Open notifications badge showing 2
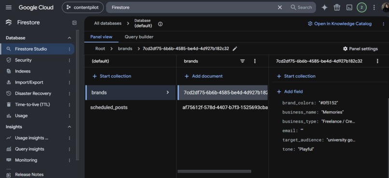This screenshot has width=389, height=178. [x=361, y=7]
